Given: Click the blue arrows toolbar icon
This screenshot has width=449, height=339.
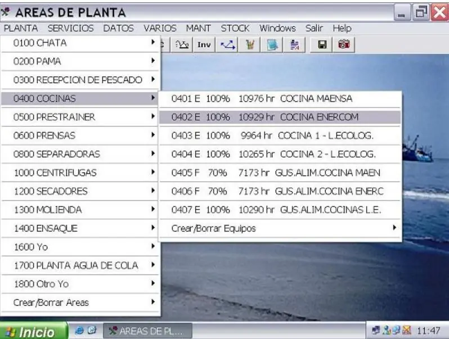Looking at the screenshot, I should [x=227, y=44].
